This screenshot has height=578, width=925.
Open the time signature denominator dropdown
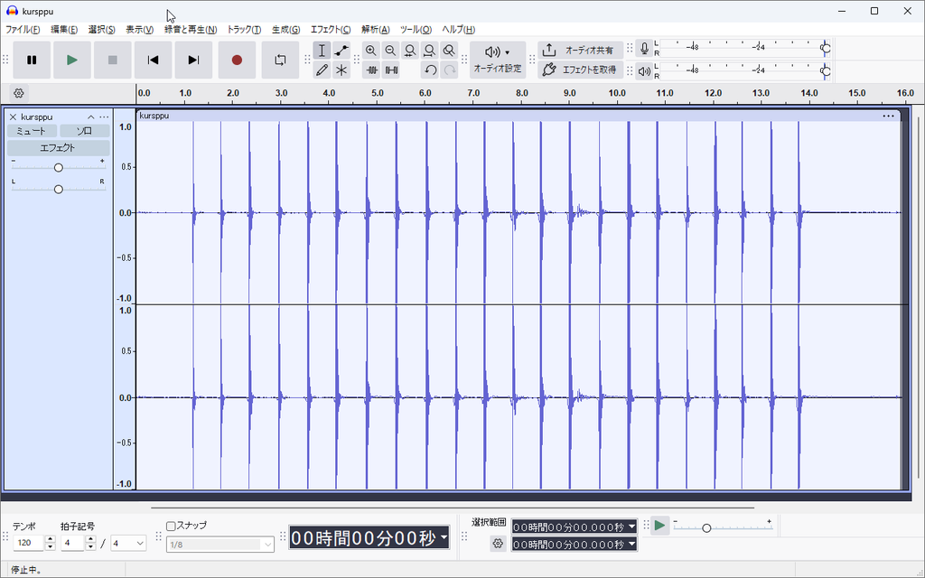pyautogui.click(x=128, y=543)
